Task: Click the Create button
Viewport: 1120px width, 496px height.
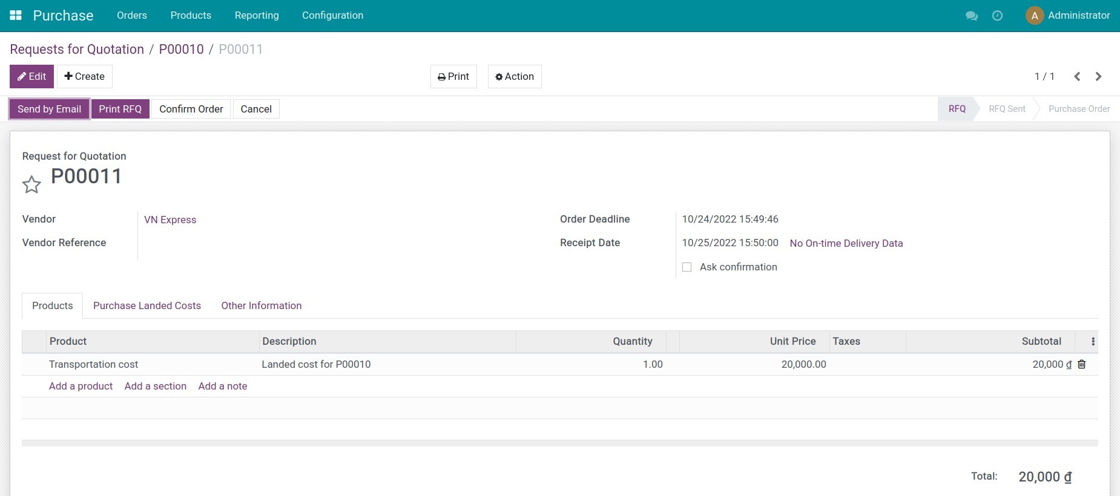Action: [x=85, y=76]
